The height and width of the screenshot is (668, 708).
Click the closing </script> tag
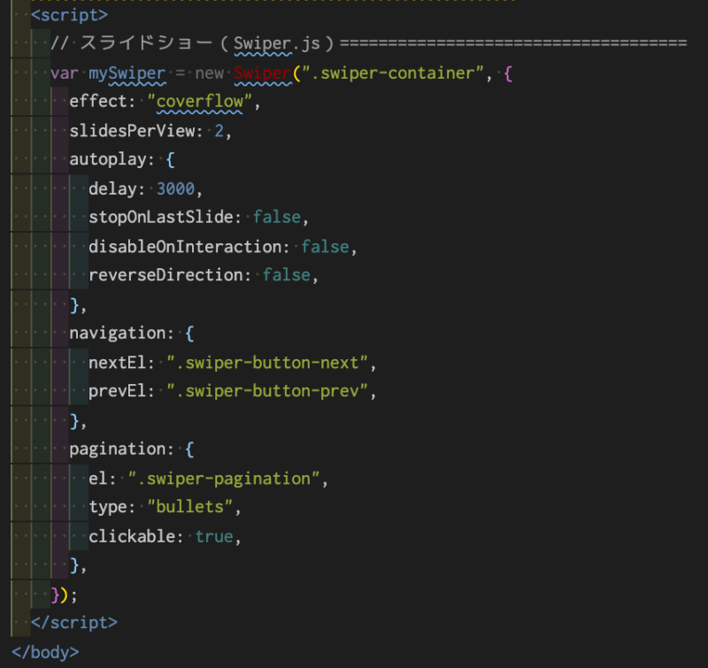click(74, 623)
